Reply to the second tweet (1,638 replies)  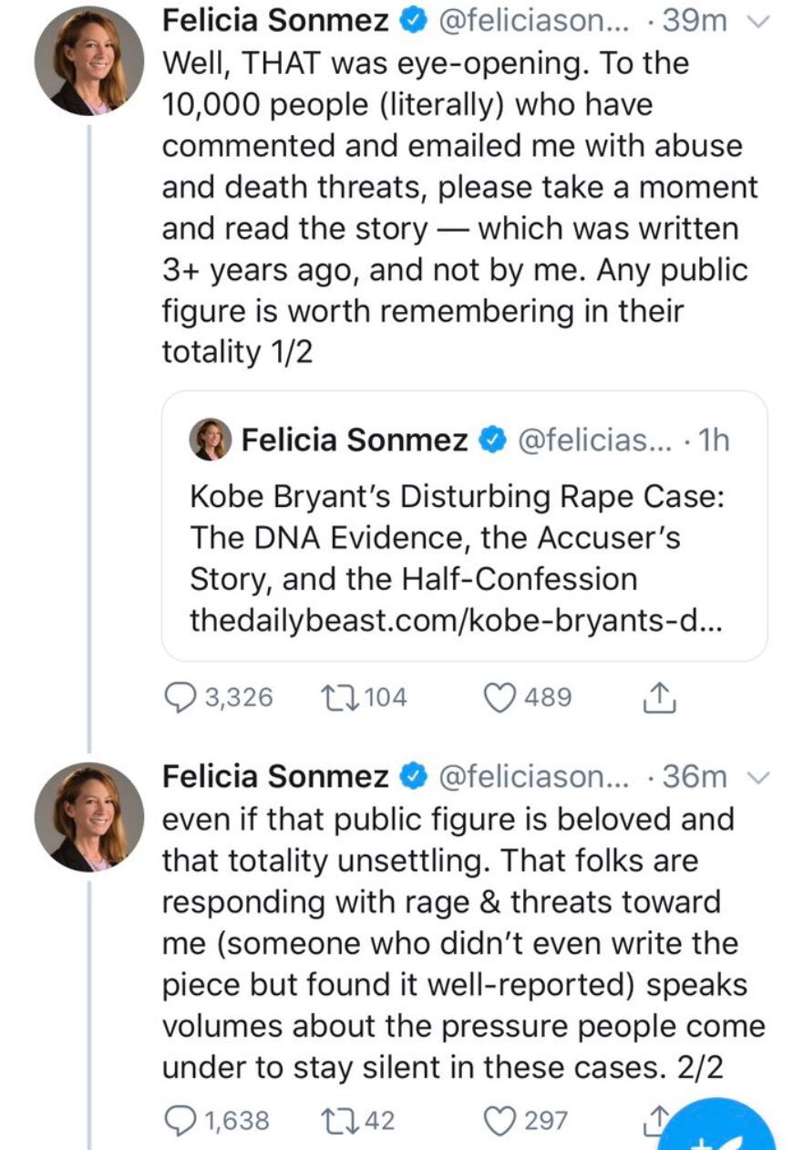pos(180,1120)
